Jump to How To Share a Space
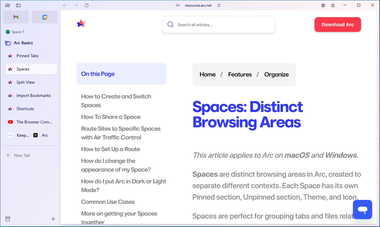 click(x=111, y=117)
